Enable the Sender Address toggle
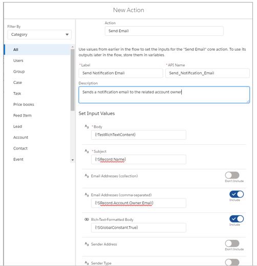The height and width of the screenshot is (266, 257). (232, 243)
